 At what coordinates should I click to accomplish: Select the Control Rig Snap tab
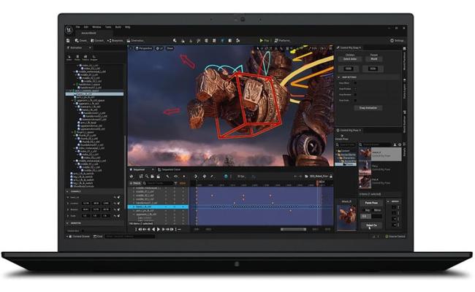pos(349,47)
